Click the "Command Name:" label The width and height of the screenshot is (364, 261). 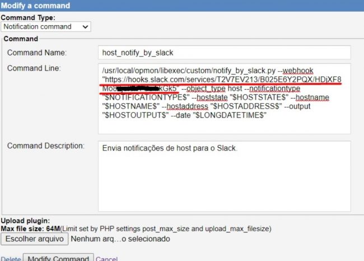click(36, 53)
